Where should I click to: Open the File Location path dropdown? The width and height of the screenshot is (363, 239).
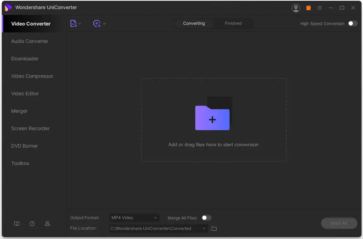coord(158,229)
